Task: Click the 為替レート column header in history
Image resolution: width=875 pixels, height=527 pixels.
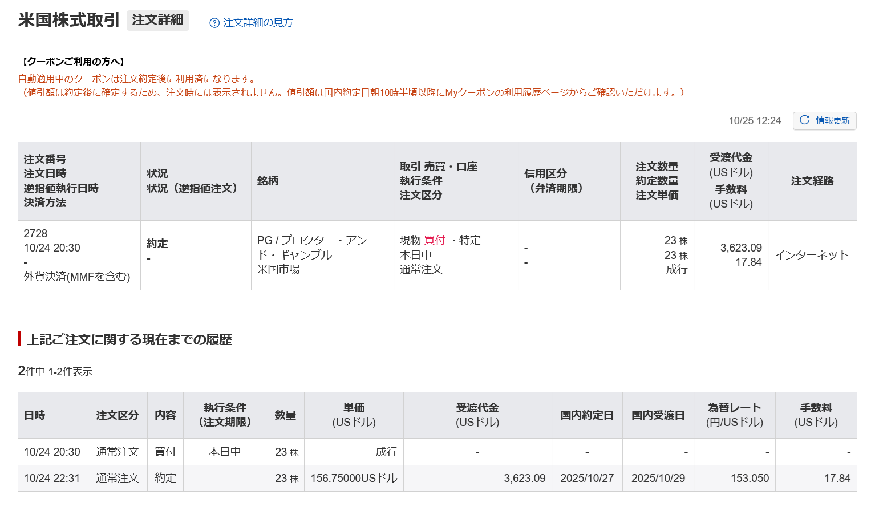Action: click(734, 415)
